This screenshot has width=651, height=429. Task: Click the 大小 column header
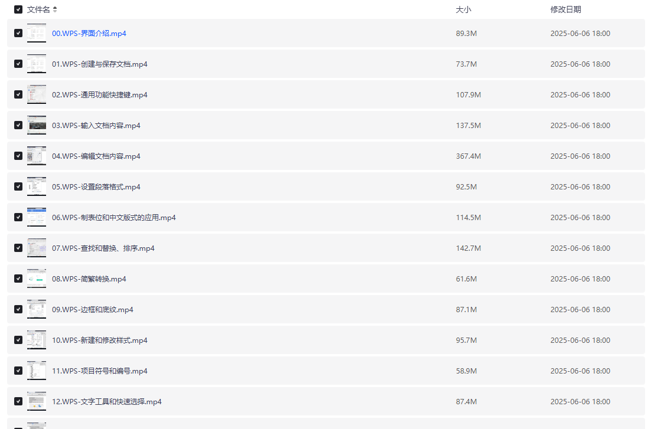pyautogui.click(x=463, y=9)
